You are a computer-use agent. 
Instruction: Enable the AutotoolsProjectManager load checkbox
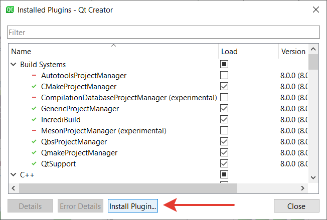click(x=224, y=76)
